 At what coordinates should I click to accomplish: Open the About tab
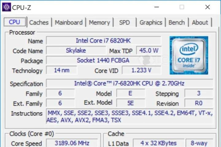click(x=200, y=22)
